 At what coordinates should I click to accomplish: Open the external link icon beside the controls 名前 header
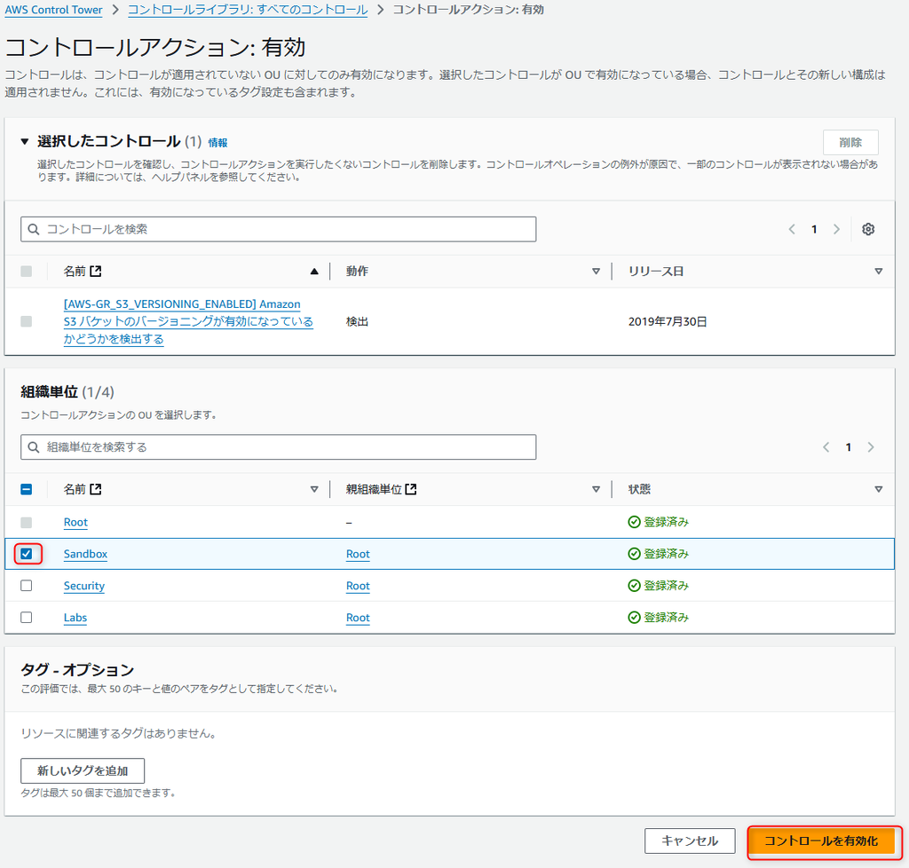click(x=96, y=272)
